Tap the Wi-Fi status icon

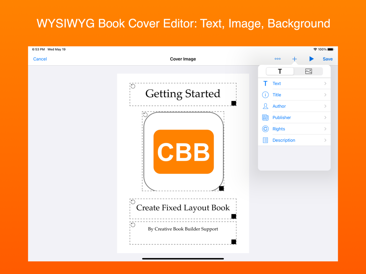tap(315, 49)
